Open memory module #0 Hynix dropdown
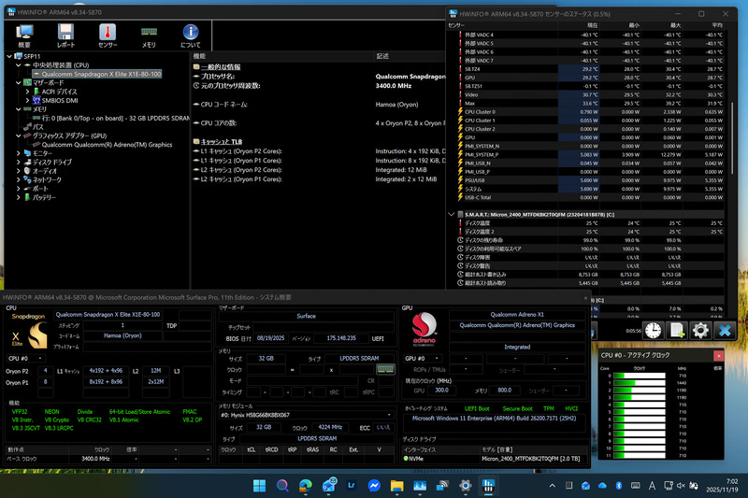748x498 pixels. 307,415
